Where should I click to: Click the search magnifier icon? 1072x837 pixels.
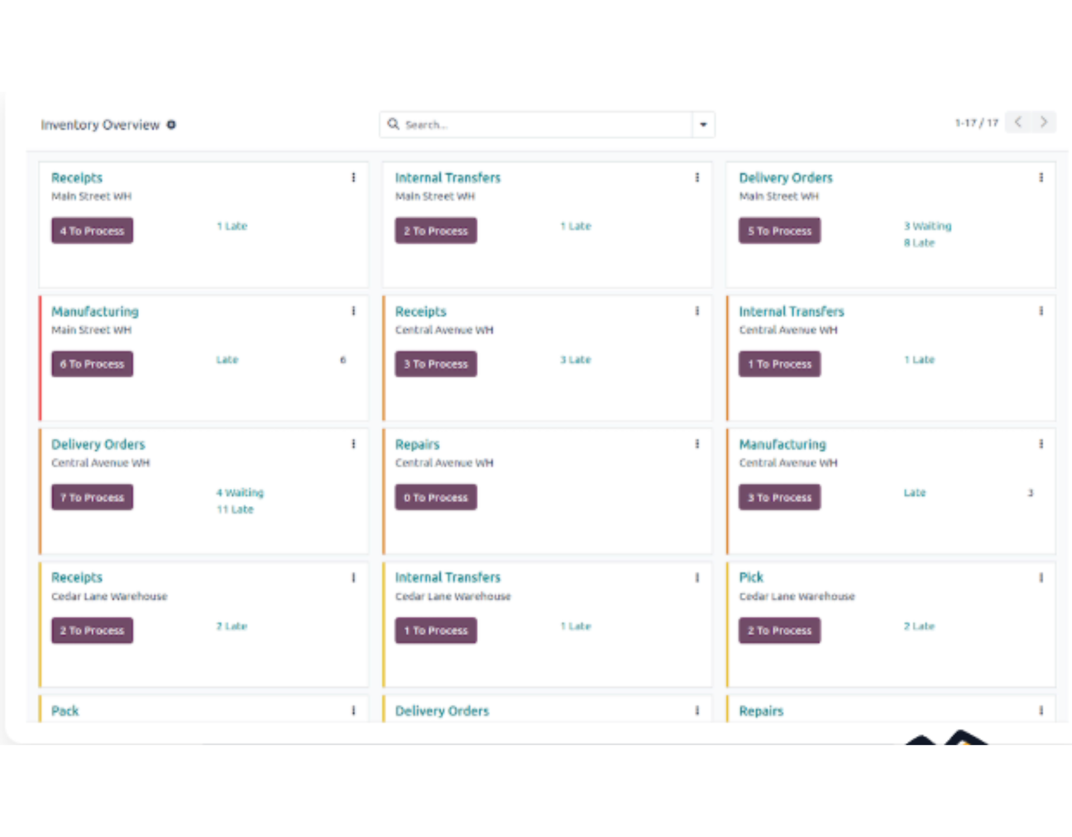tap(394, 124)
